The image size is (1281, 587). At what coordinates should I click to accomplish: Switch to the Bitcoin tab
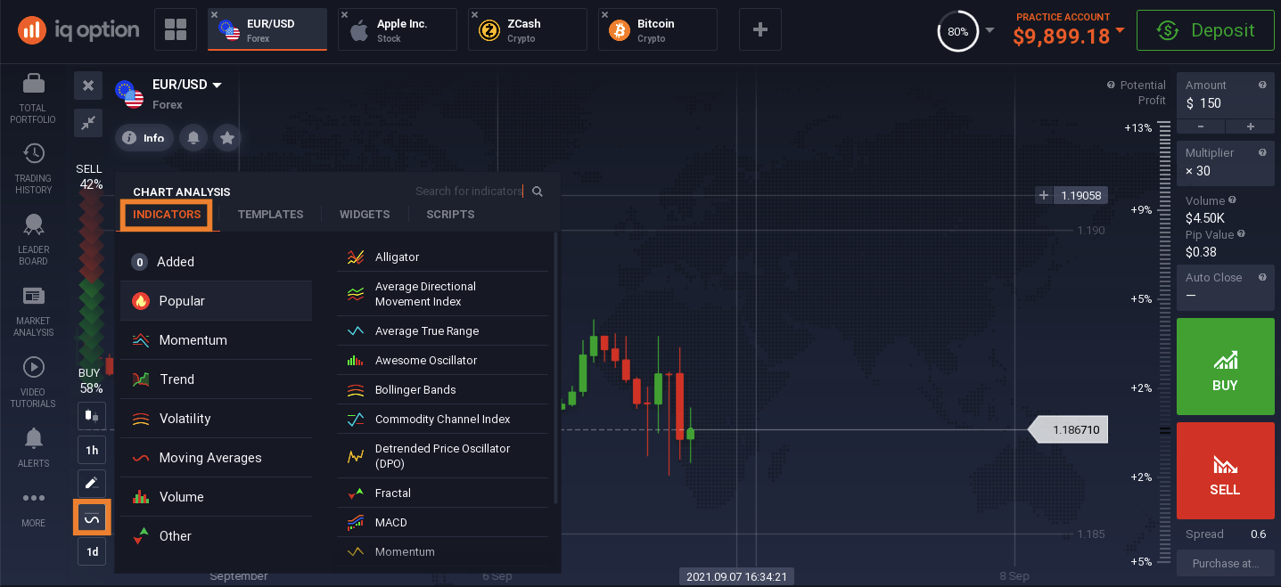tap(658, 29)
